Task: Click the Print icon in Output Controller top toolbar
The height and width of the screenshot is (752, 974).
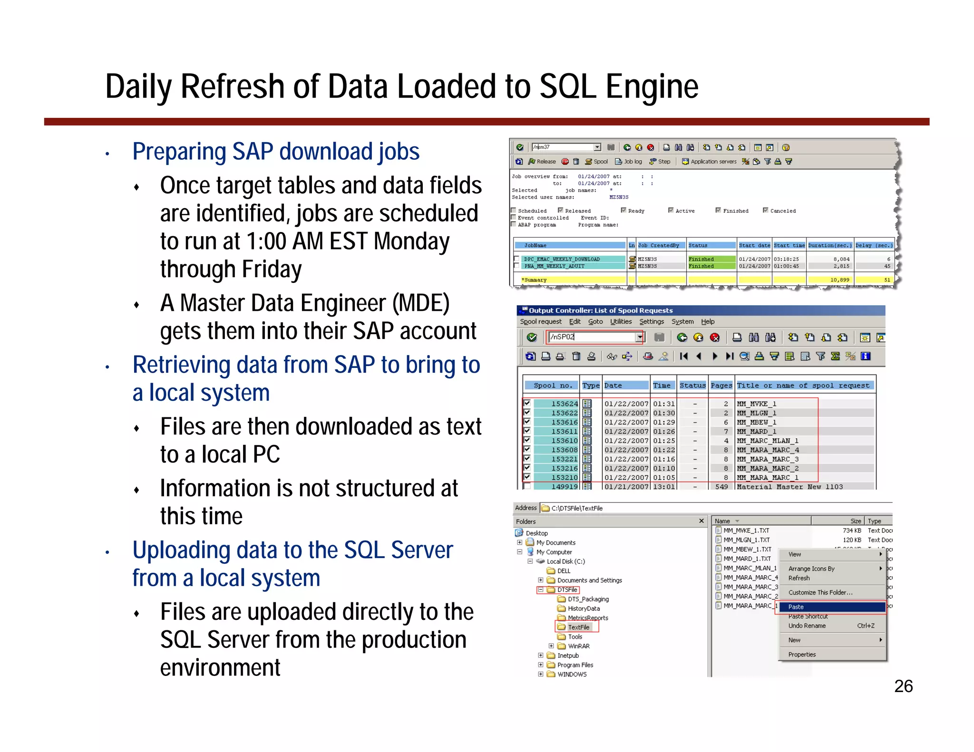Action: click(737, 337)
